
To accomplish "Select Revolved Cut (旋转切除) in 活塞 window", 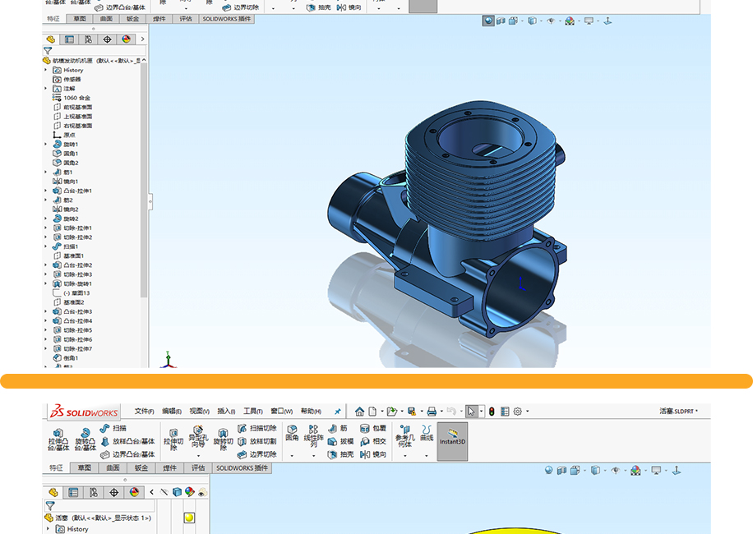I will click(x=223, y=440).
